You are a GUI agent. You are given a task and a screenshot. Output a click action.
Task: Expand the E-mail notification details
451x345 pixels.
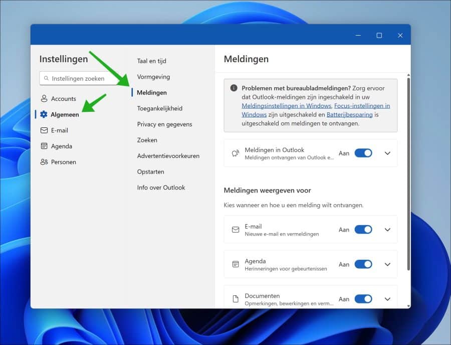(387, 229)
